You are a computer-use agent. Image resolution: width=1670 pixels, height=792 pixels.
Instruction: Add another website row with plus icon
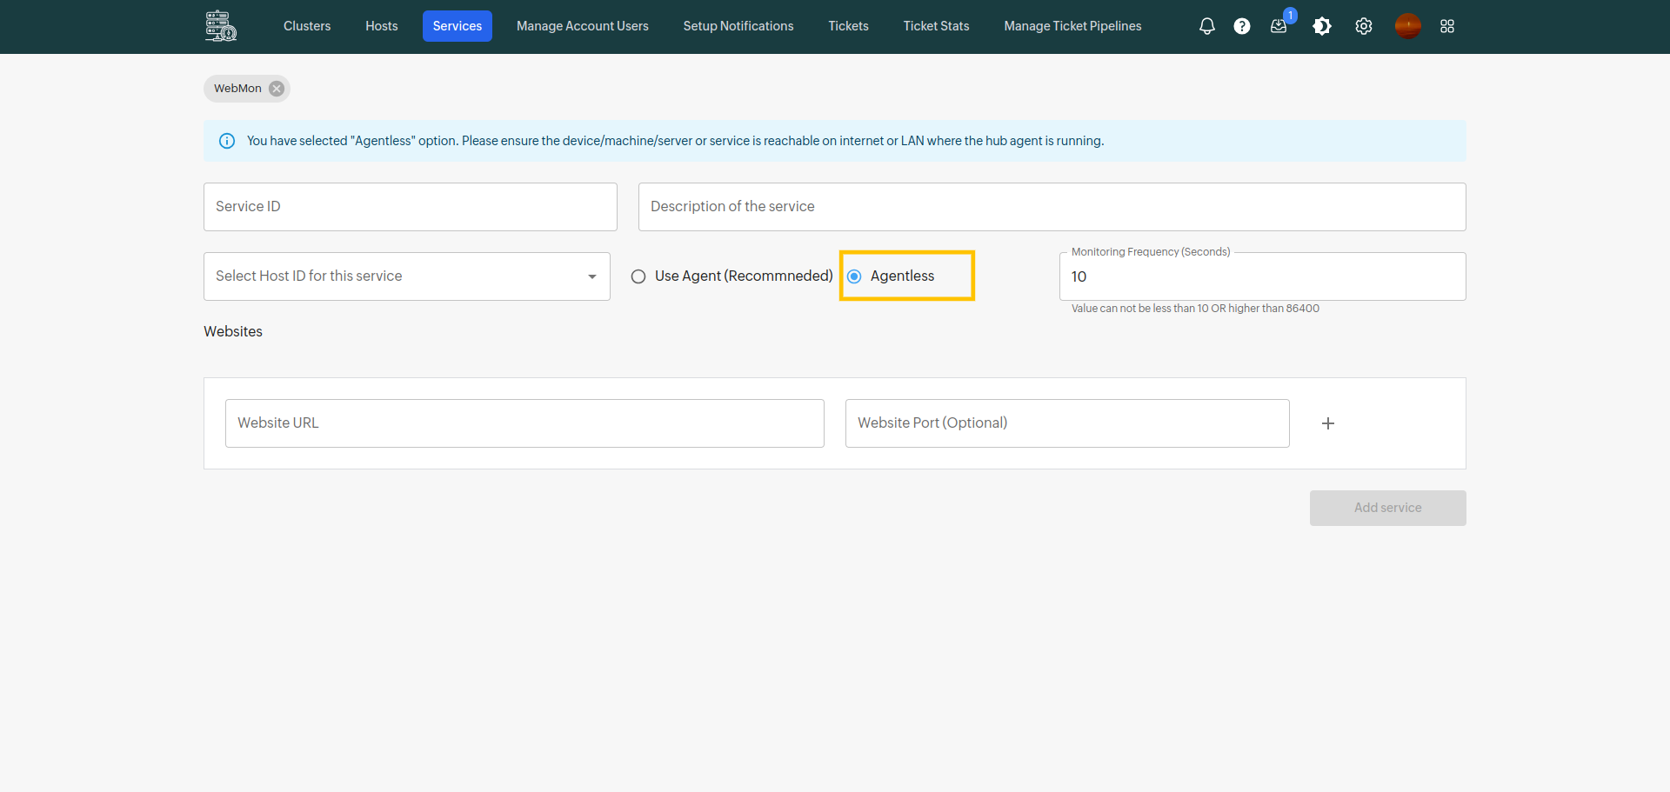pyautogui.click(x=1328, y=423)
